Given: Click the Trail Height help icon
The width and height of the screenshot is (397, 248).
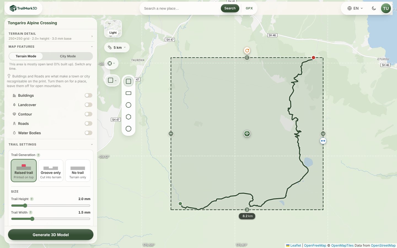Looking at the screenshot, I should (x=32, y=199).
